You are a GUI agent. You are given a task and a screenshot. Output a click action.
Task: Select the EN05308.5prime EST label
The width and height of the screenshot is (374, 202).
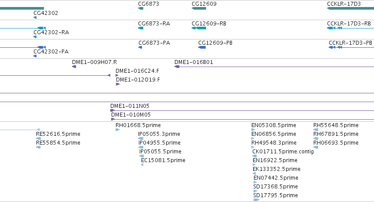[x=274, y=125]
